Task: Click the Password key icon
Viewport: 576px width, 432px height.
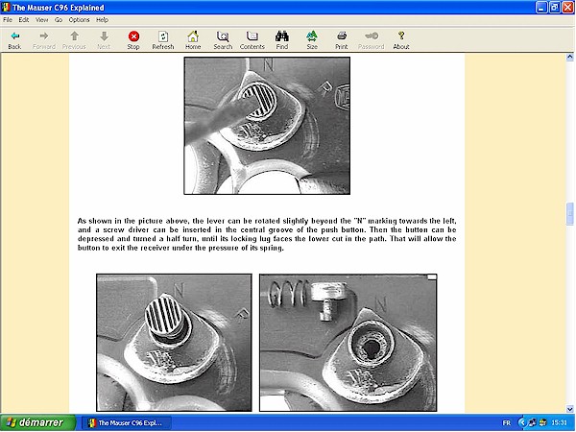Action: tap(371, 36)
